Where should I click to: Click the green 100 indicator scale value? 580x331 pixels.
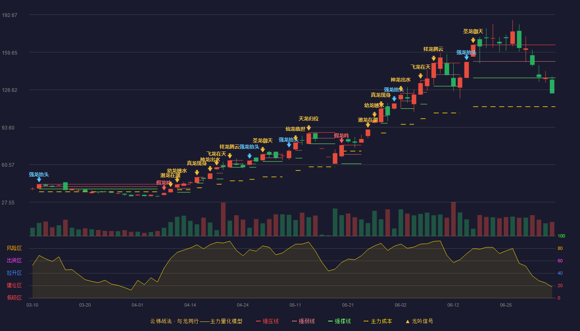[561, 236]
